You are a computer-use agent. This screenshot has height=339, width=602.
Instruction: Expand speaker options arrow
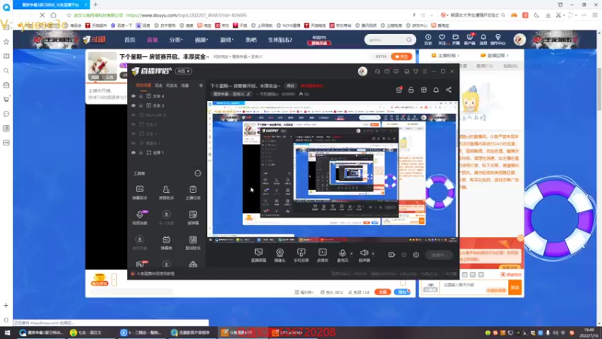[373, 254]
